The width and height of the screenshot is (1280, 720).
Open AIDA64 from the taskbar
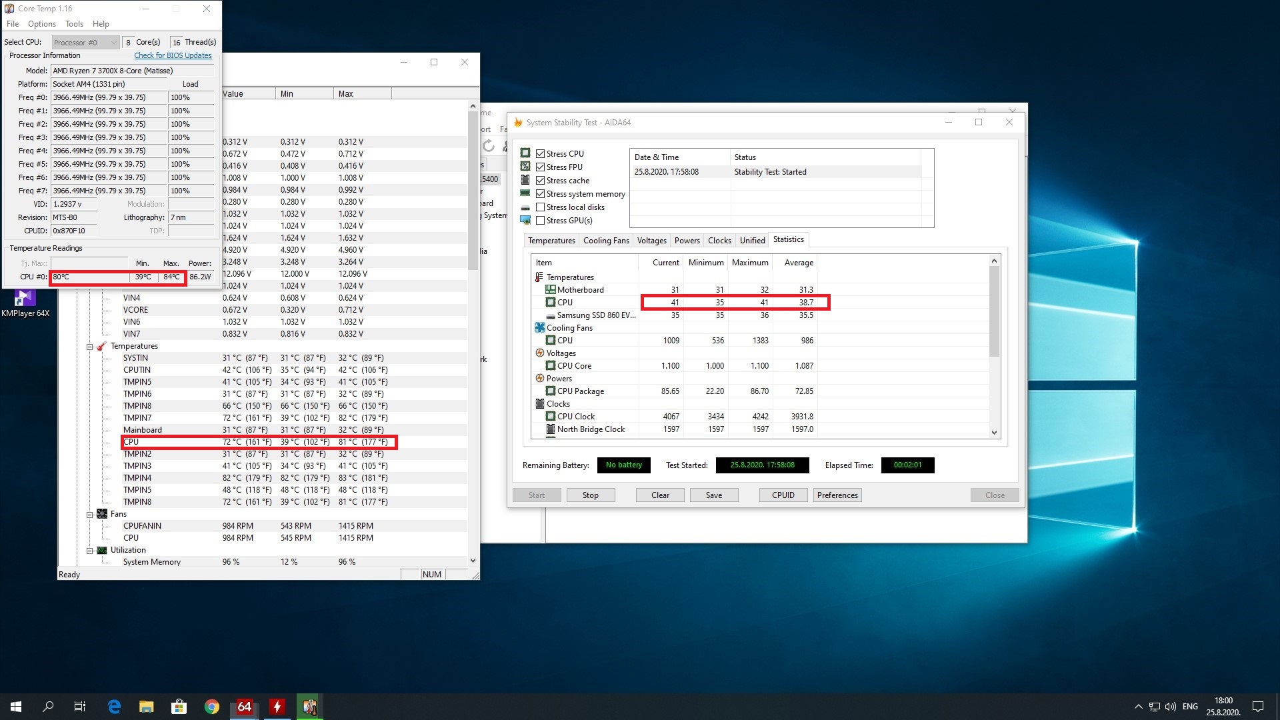click(244, 707)
